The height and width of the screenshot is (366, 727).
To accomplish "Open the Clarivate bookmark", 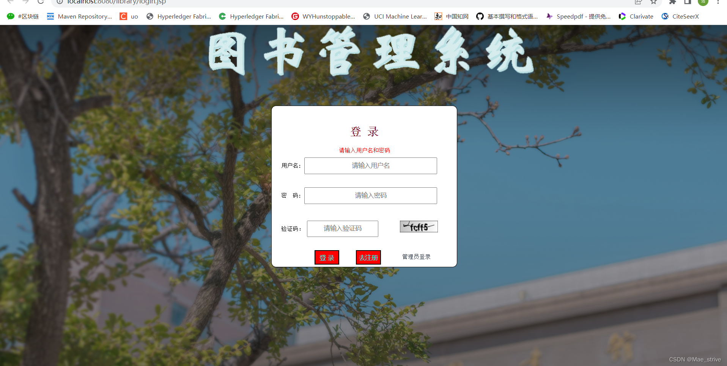I will pos(636,16).
